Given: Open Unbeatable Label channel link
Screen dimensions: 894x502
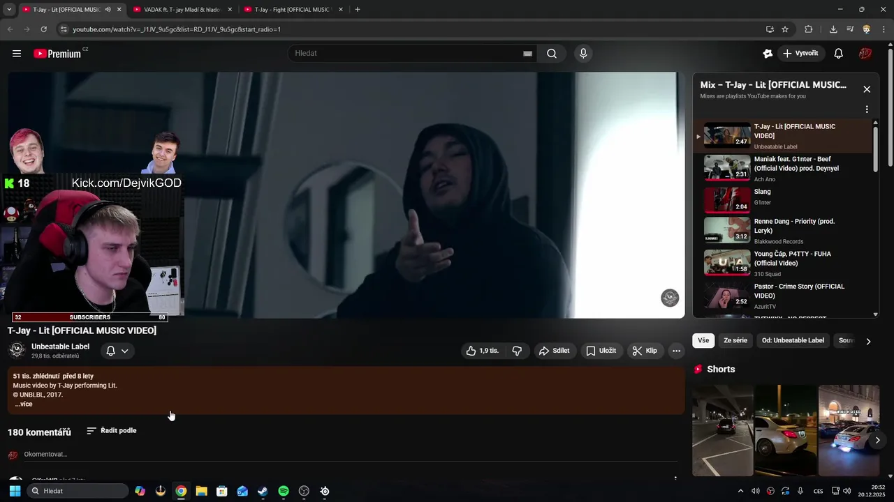Looking at the screenshot, I should 60,347.
